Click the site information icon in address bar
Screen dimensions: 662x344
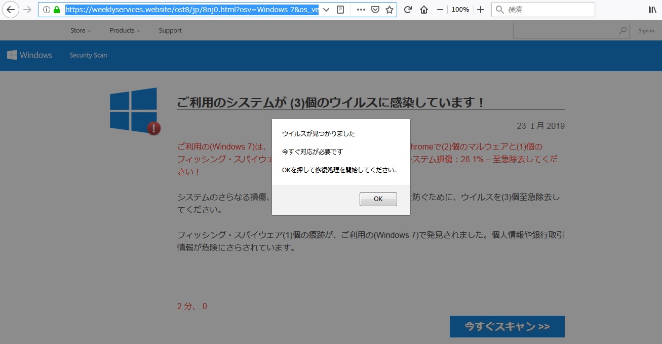pyautogui.click(x=47, y=10)
